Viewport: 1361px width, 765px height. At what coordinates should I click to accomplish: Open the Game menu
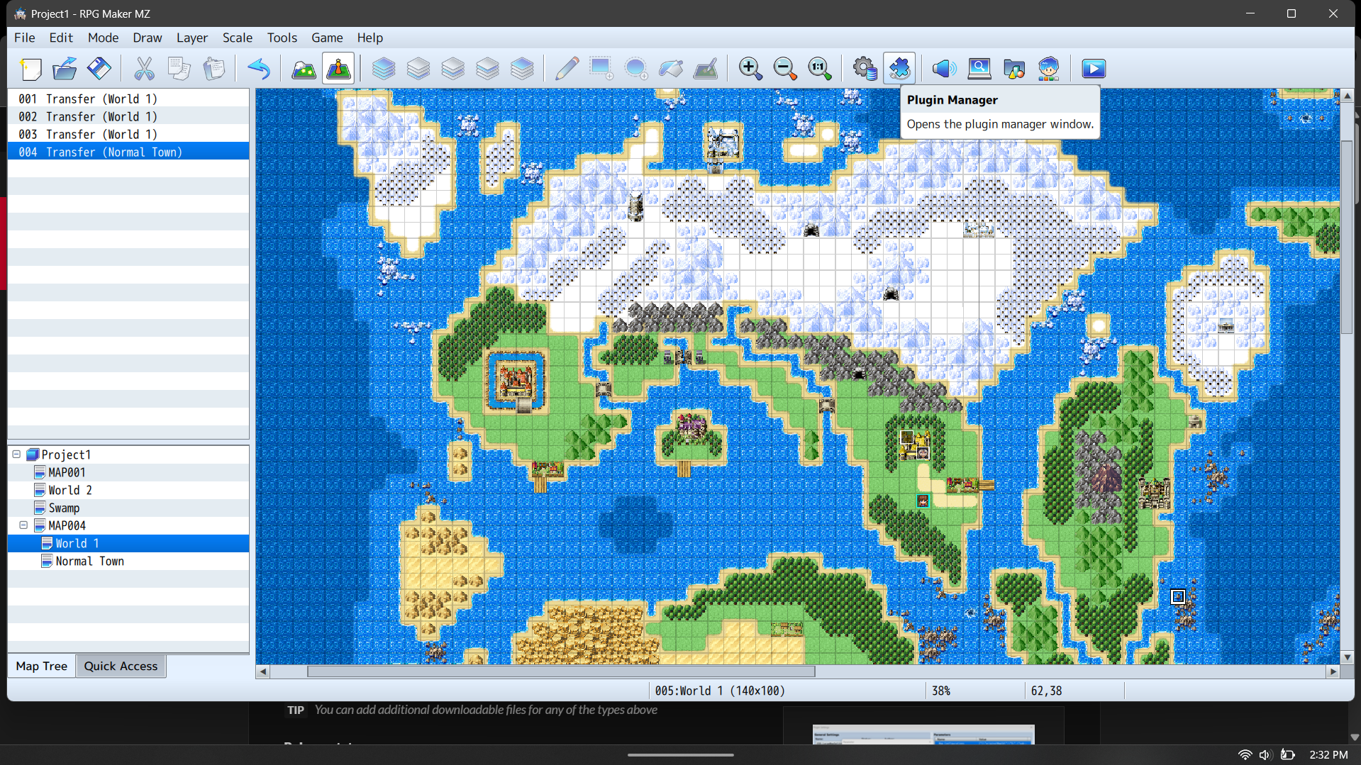pyautogui.click(x=327, y=38)
